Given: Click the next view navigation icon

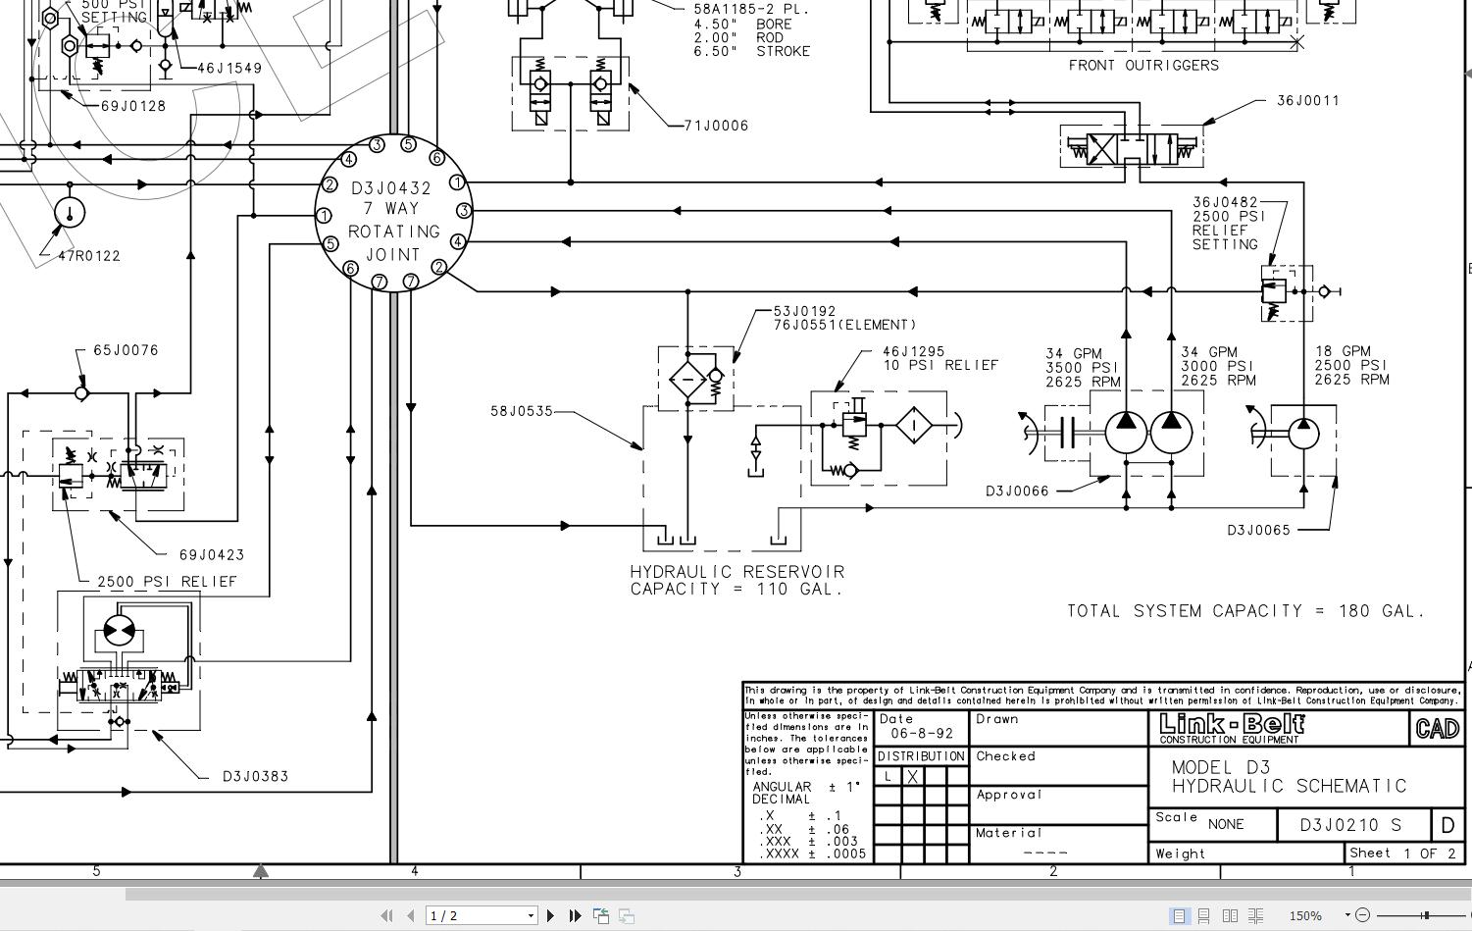Looking at the screenshot, I should click(629, 915).
